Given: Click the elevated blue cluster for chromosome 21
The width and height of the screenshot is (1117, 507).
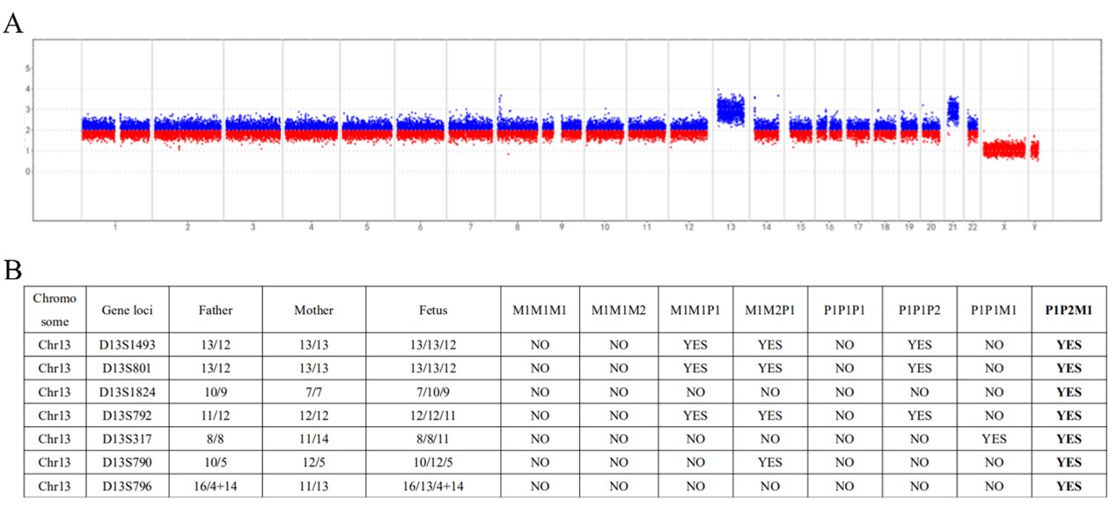Looking at the screenshot, I should (952, 110).
